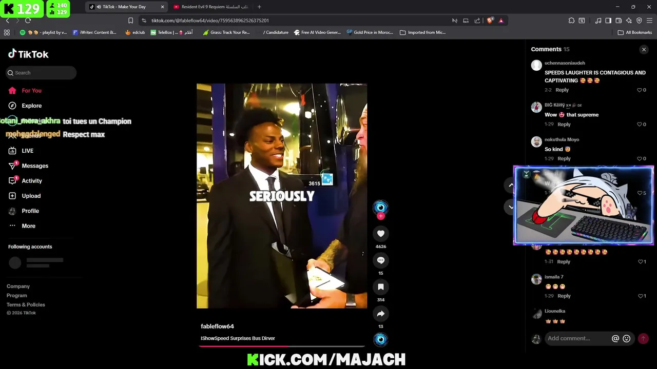Open nokuthula Moyo's avatar
Screen dimensions: 657x369
(536, 142)
